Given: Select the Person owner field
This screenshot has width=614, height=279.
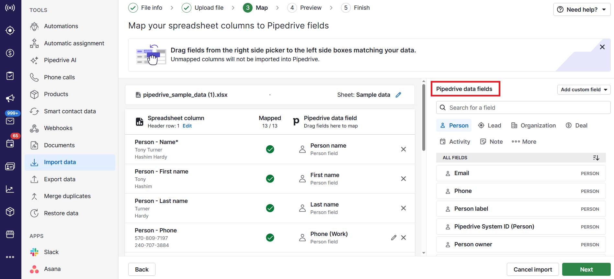Looking at the screenshot, I should tap(521, 245).
